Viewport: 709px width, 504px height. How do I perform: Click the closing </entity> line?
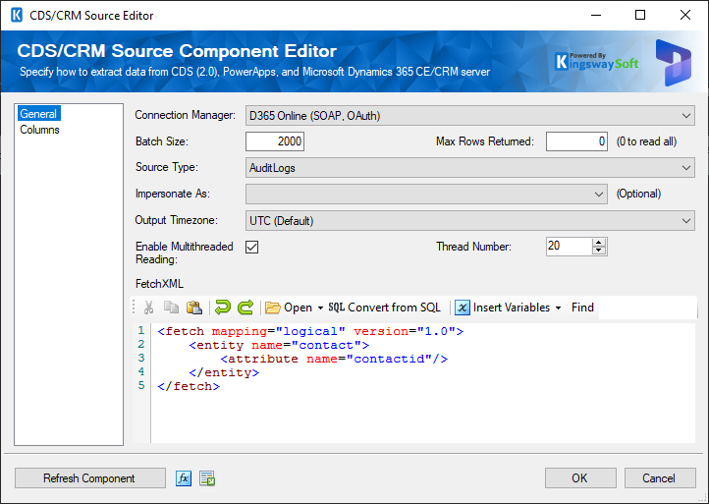(x=224, y=373)
